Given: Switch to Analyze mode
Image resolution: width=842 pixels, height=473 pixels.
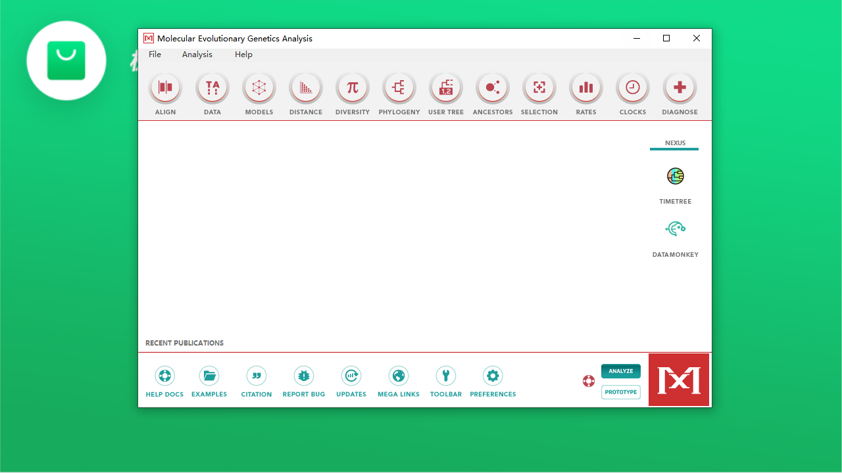Looking at the screenshot, I should click(620, 371).
